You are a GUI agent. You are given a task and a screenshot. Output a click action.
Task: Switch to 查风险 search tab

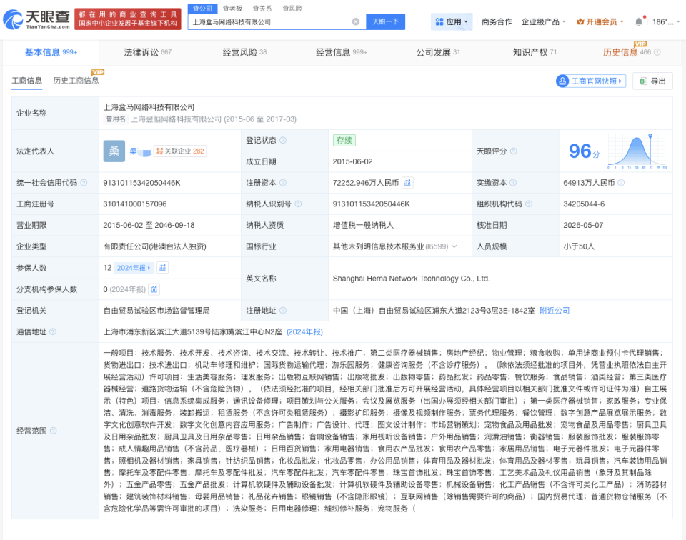pos(292,9)
